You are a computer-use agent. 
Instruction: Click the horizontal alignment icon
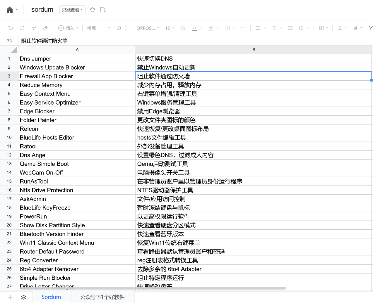click(258, 28)
